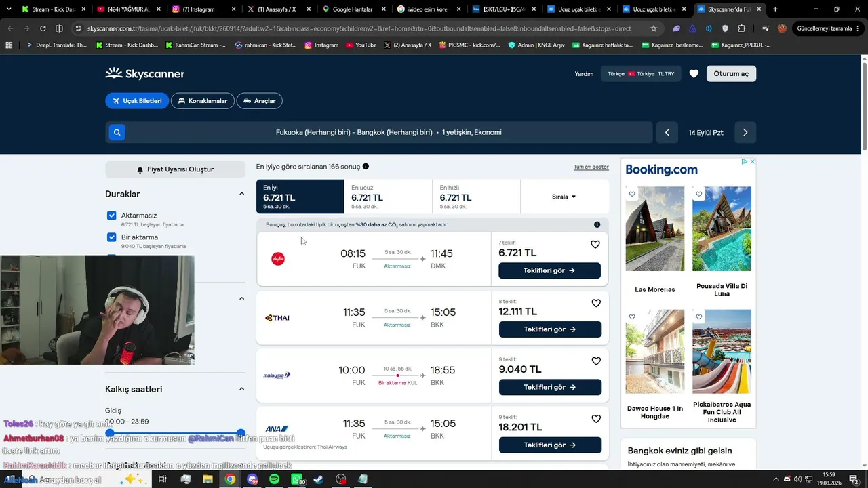Close the Booking.com ad with X

pos(752,162)
